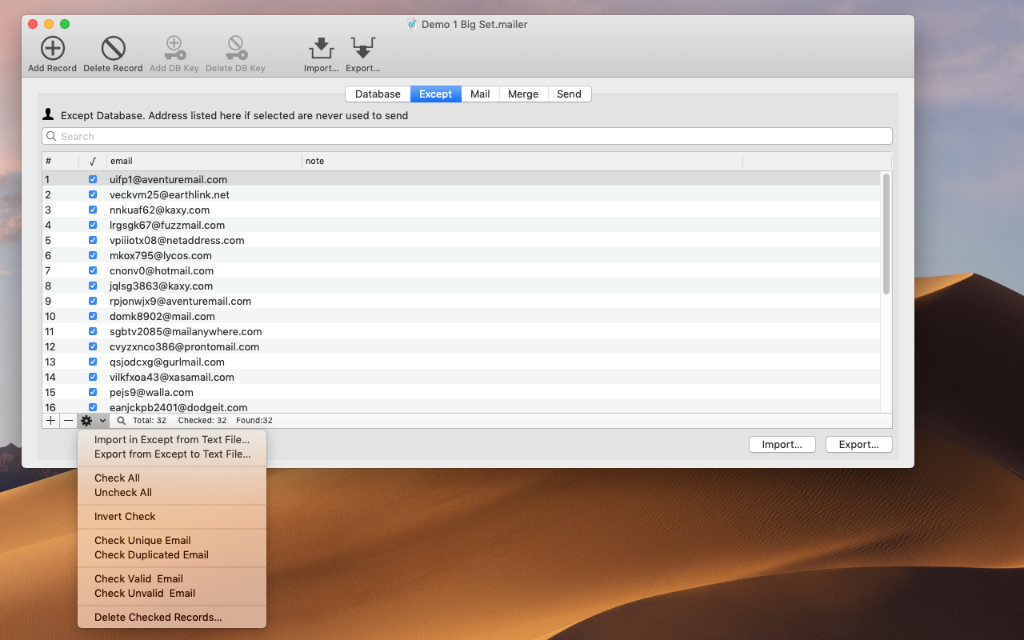The width and height of the screenshot is (1024, 640).
Task: Click the toolbar Export icon
Action: pyautogui.click(x=362, y=49)
